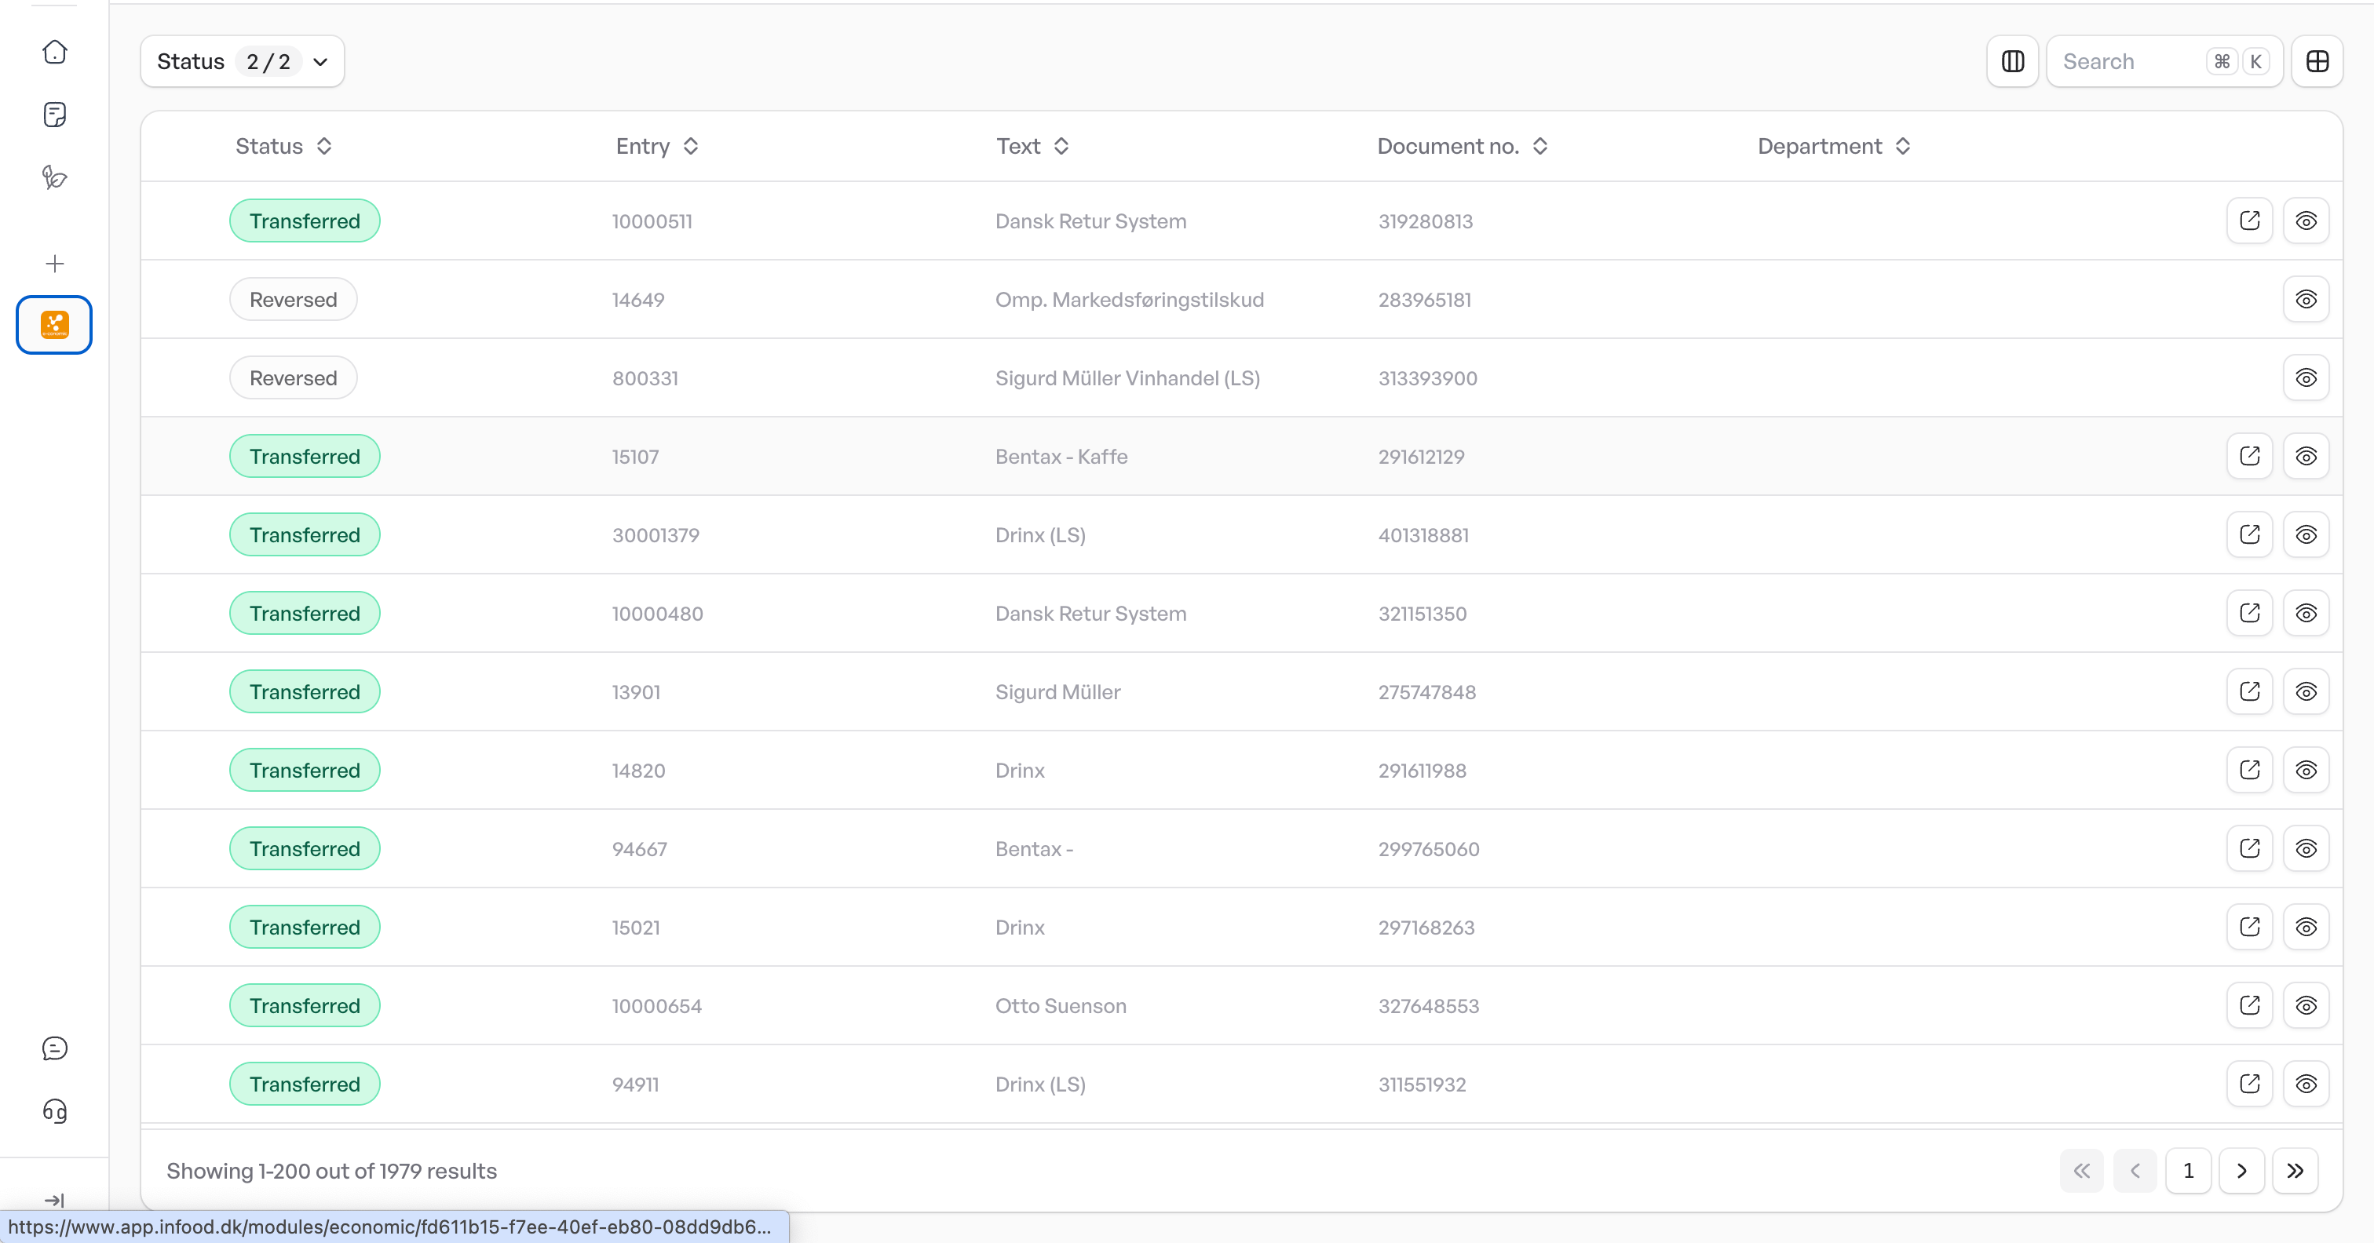This screenshot has width=2374, height=1243.
Task: Open the home icon in sidebar
Action: tap(54, 53)
